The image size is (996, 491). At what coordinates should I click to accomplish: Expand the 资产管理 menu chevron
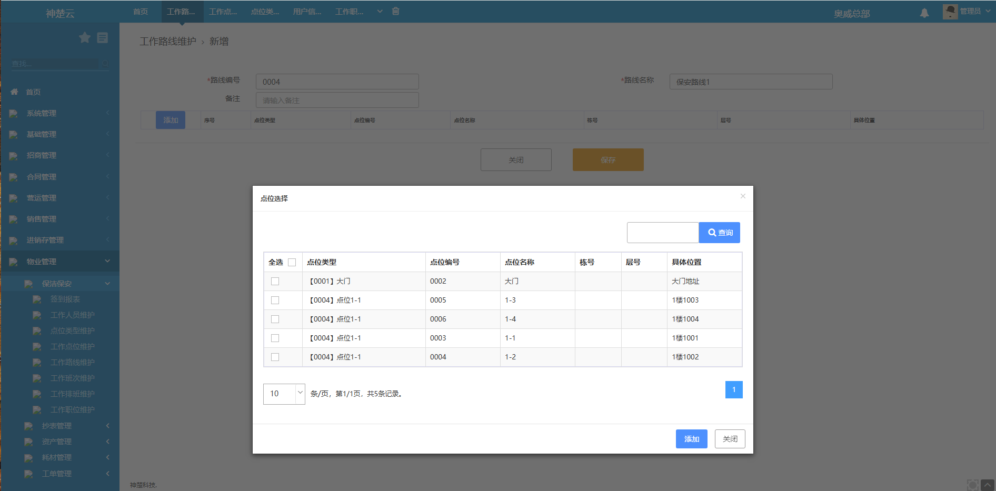coord(108,441)
